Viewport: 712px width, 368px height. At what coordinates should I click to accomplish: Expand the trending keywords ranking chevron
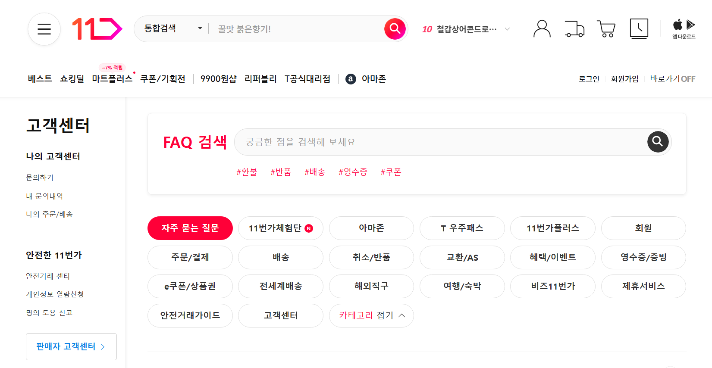(x=507, y=29)
